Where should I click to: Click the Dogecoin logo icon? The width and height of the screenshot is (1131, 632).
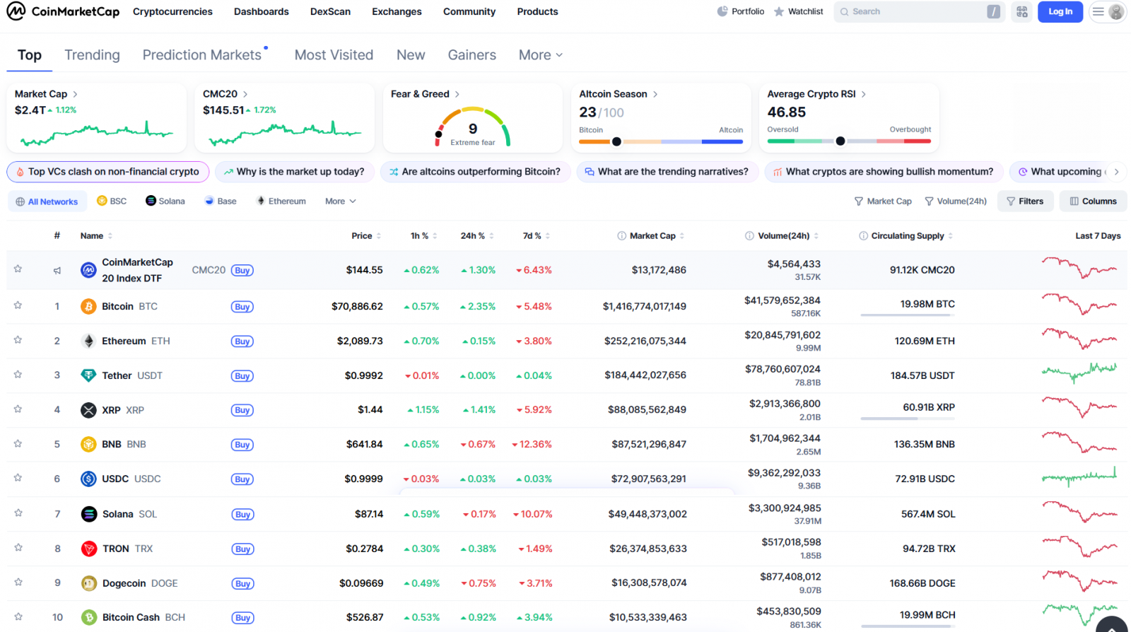click(88, 584)
